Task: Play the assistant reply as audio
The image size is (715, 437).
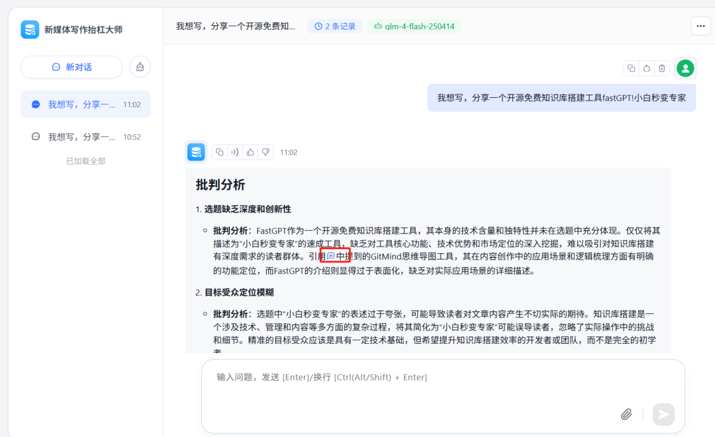Action: 235,152
